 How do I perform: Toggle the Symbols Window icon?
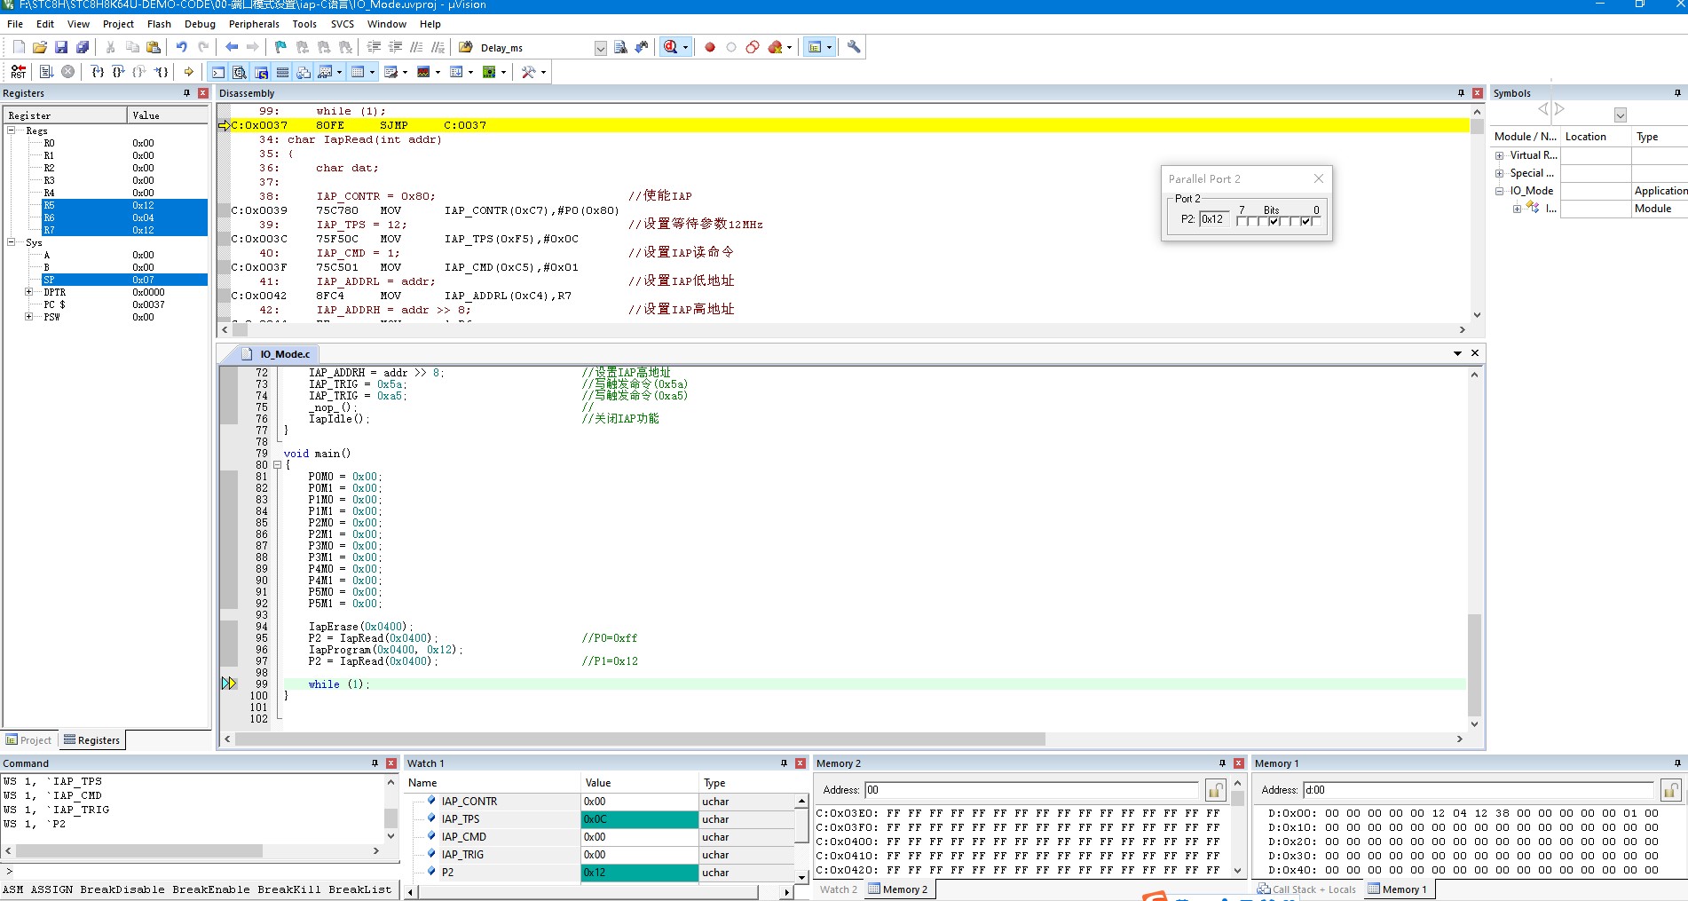tap(261, 72)
